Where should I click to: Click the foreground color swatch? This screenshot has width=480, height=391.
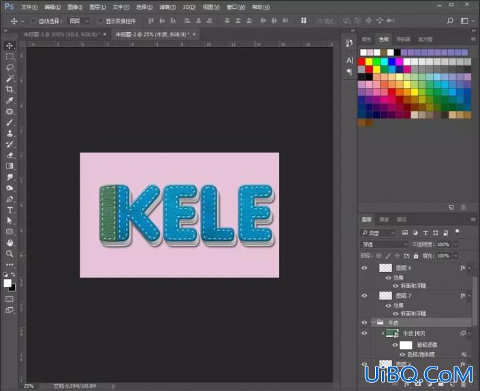pos(7,283)
